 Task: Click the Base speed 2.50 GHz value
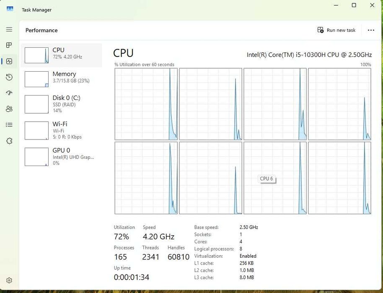tap(248, 227)
